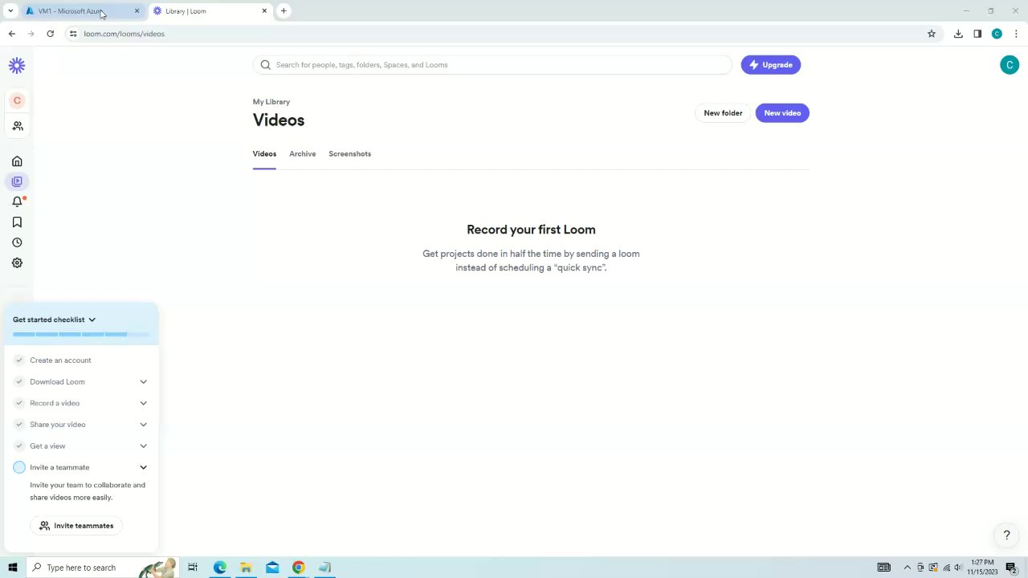Viewport: 1028px width, 578px height.
Task: Expand the Download Loom chevron
Action: 144,382
